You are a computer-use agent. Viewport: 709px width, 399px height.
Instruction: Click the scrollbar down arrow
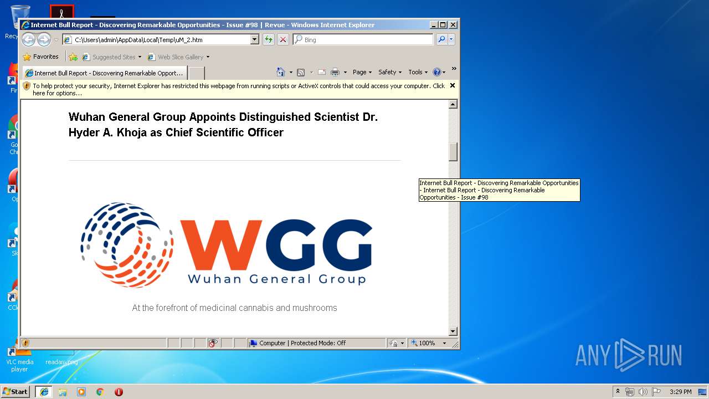click(x=453, y=331)
